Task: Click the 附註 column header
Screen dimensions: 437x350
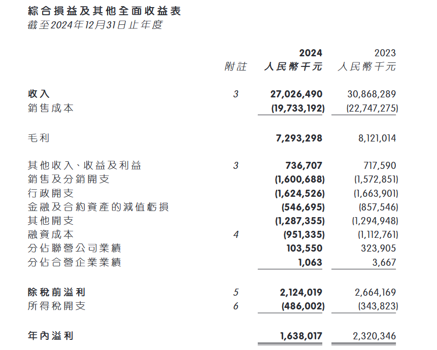Action: point(236,66)
